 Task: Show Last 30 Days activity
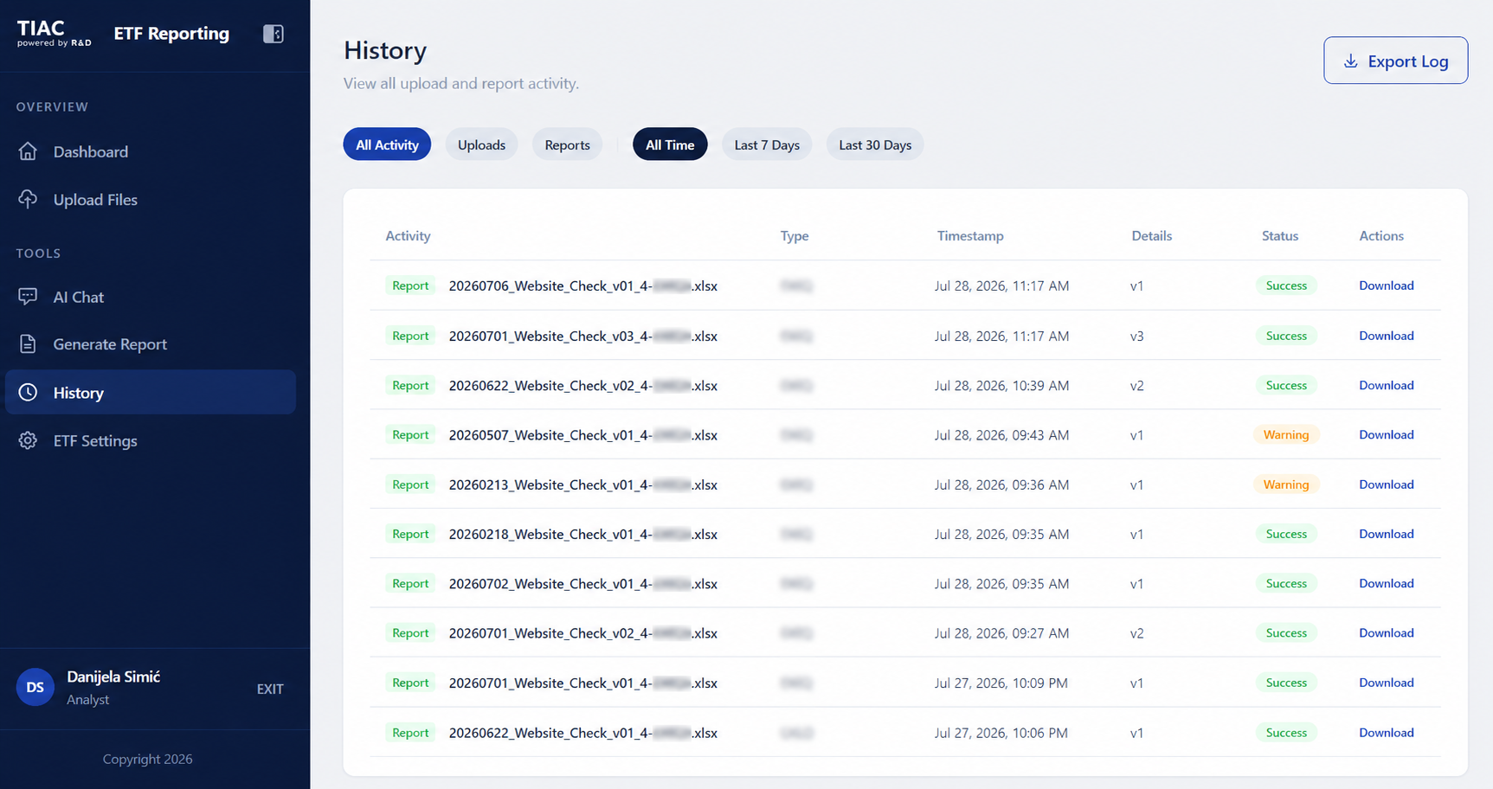(x=875, y=144)
